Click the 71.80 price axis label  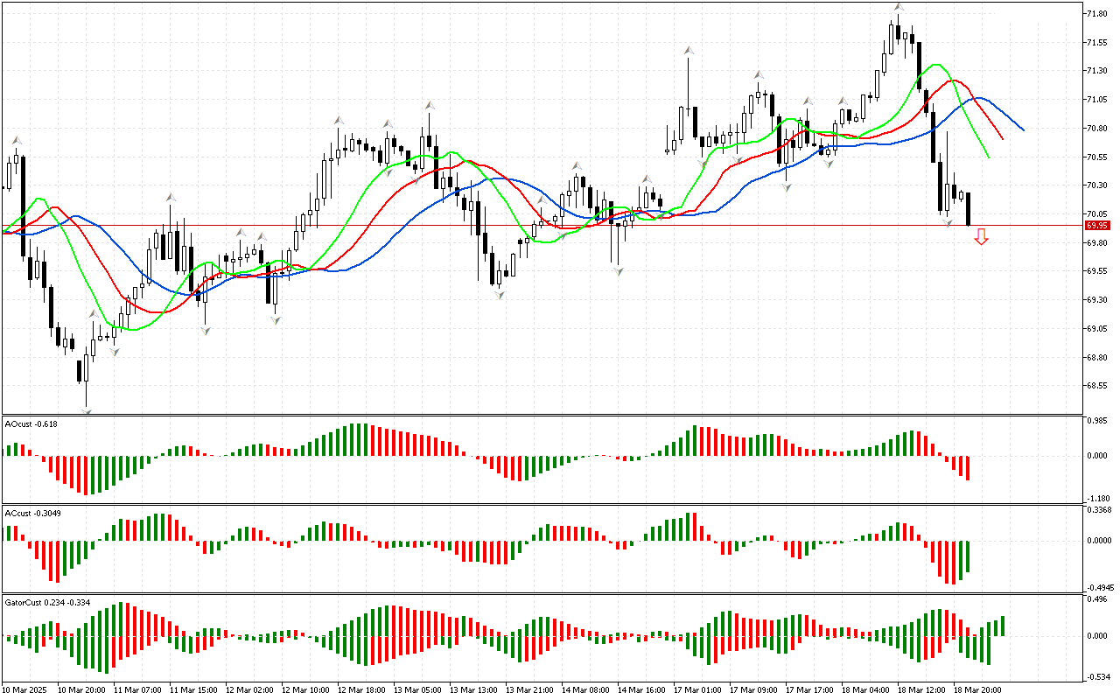point(1096,14)
